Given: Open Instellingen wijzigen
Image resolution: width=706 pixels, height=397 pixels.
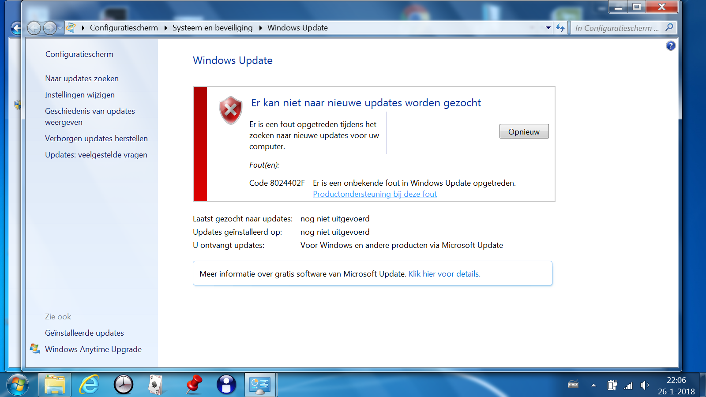Looking at the screenshot, I should [80, 95].
